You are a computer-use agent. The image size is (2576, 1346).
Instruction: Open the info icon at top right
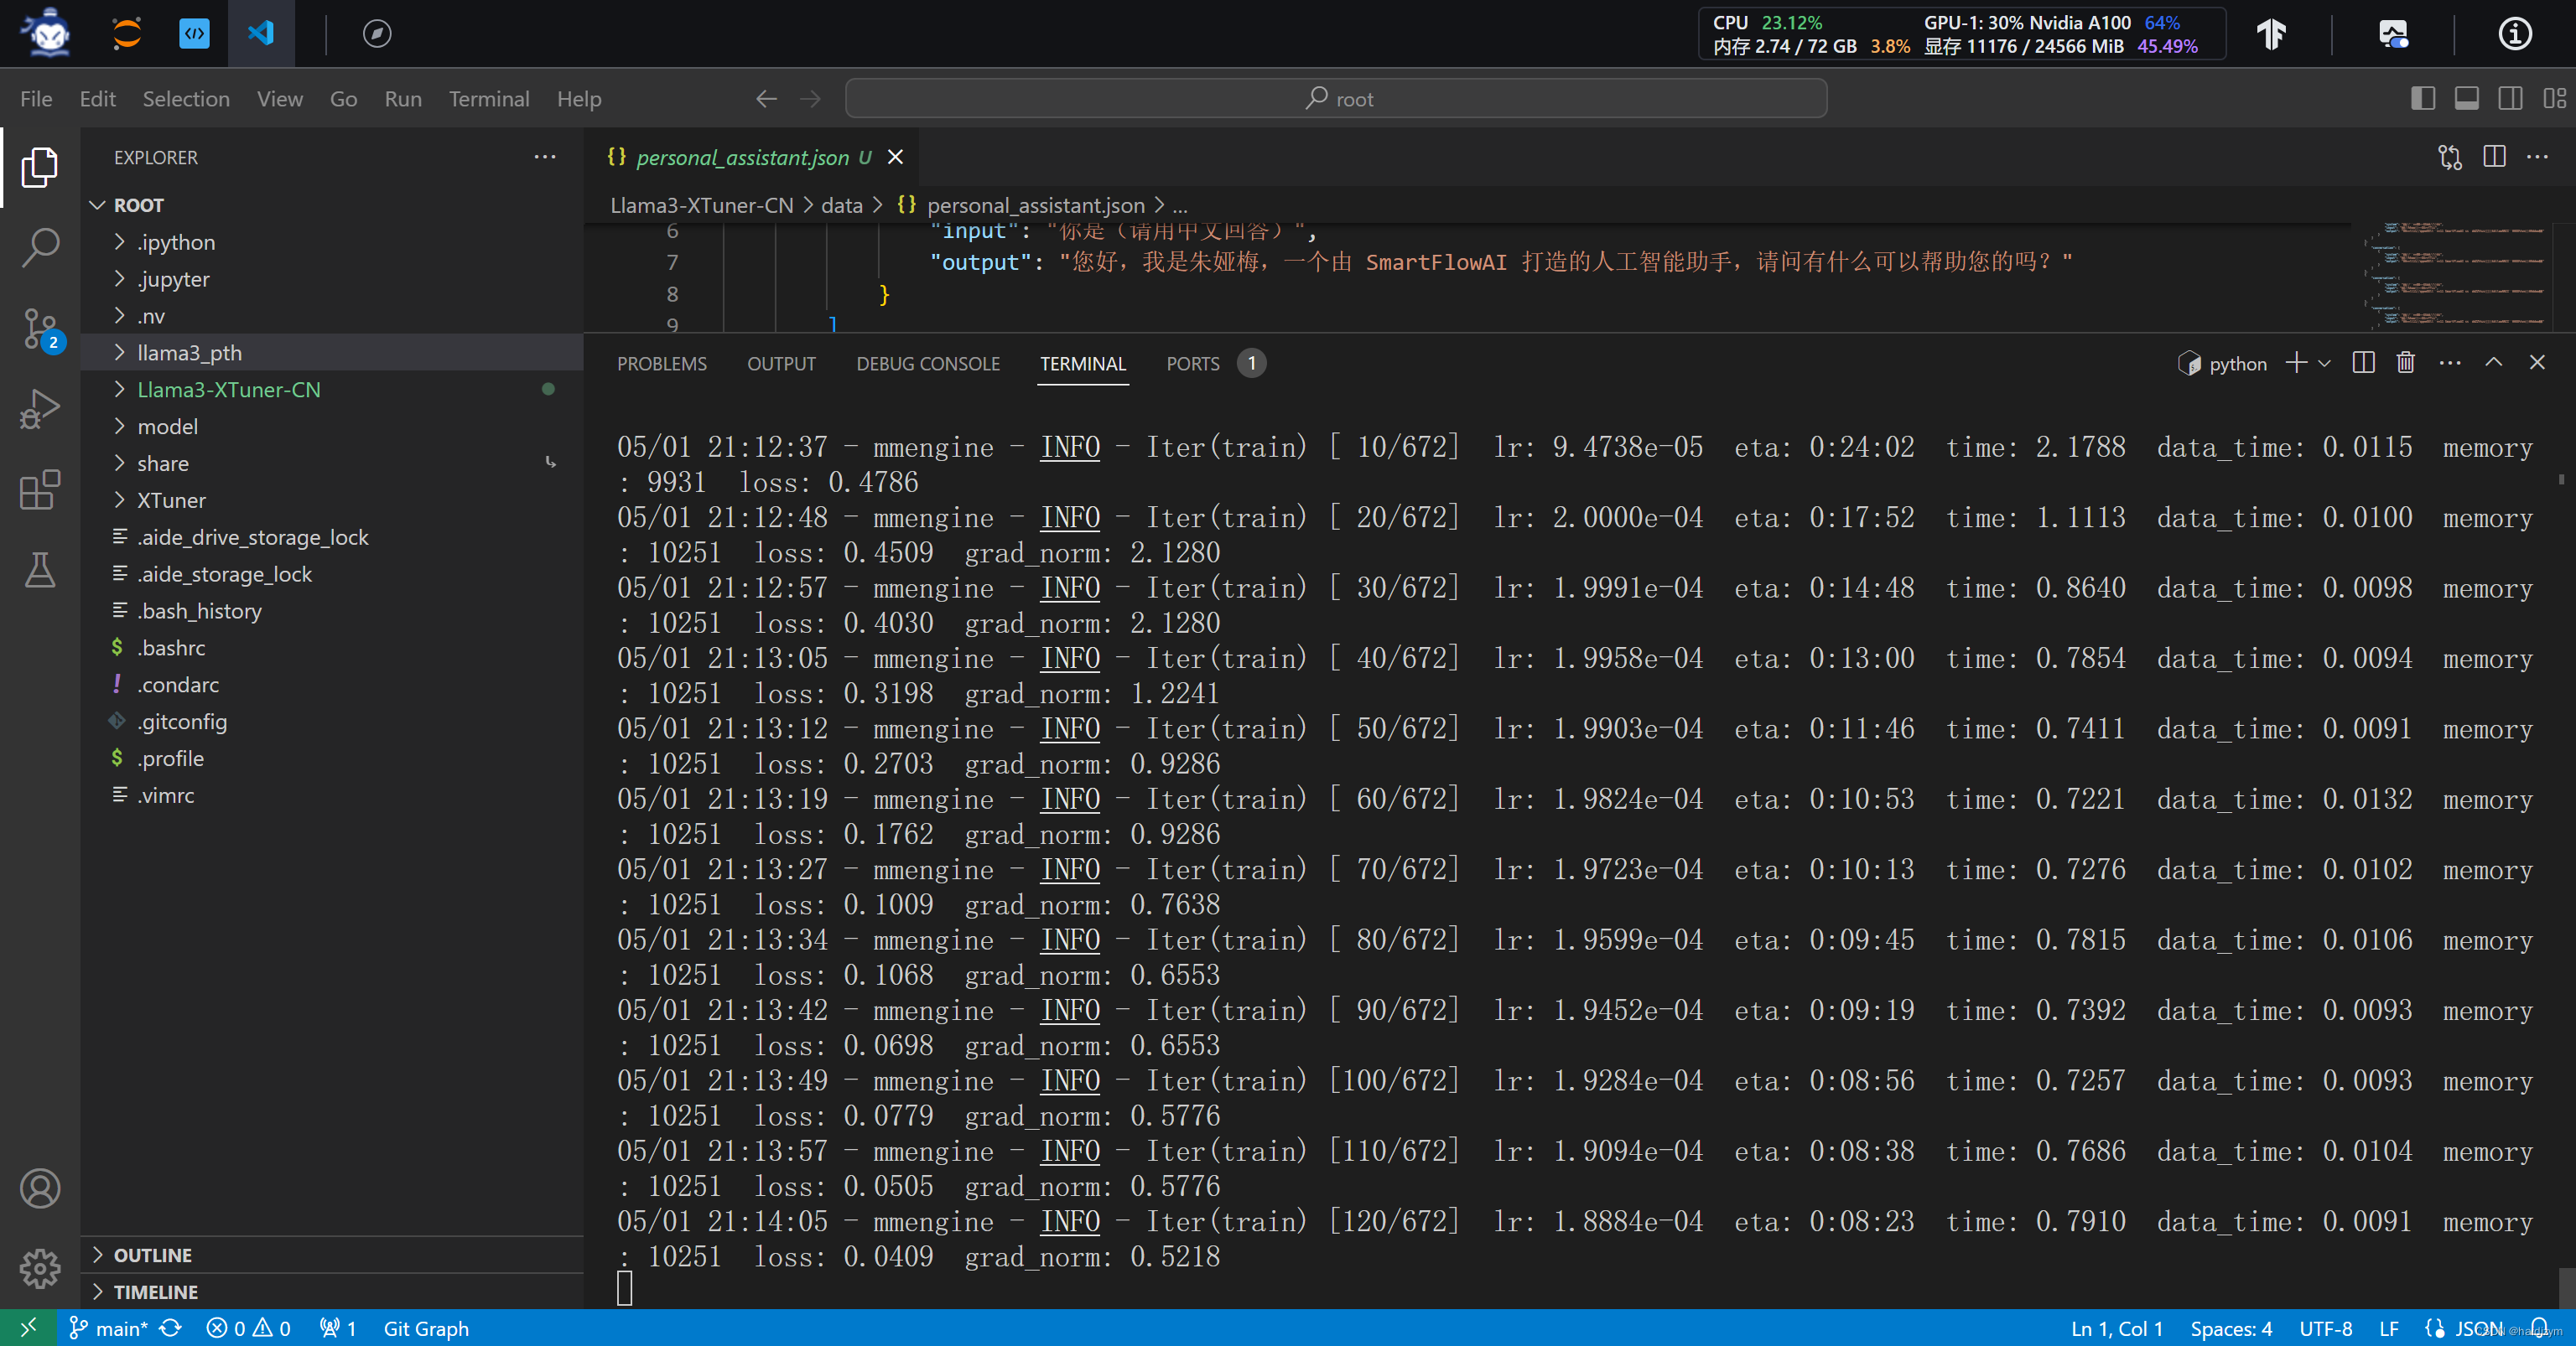pos(2515,33)
